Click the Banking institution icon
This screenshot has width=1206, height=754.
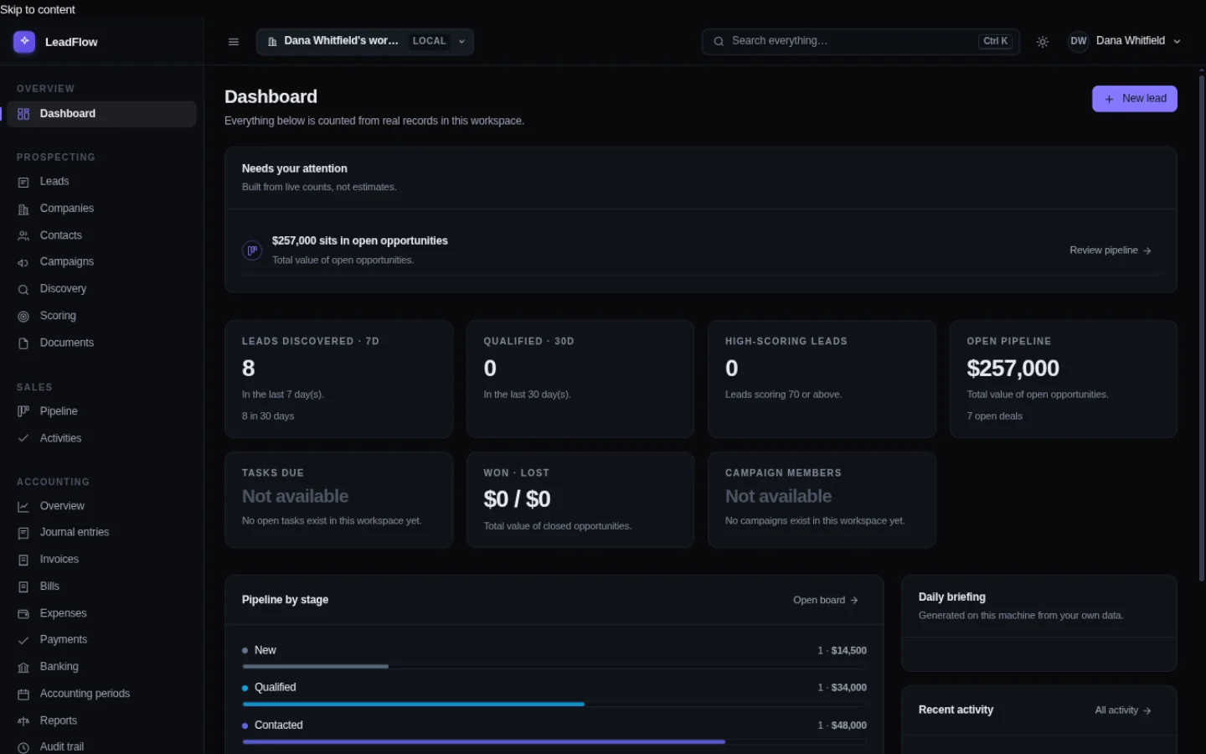click(x=23, y=667)
